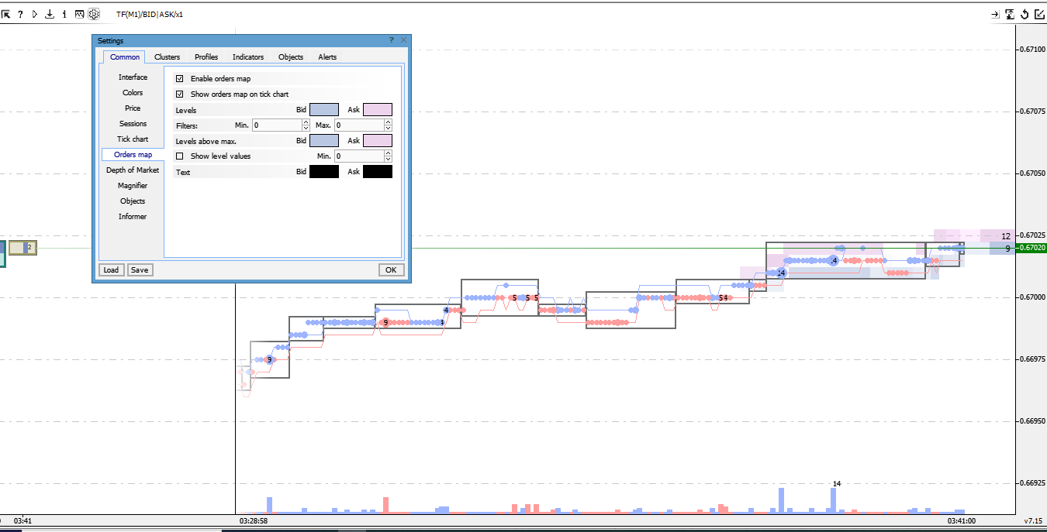Viewport: 1047px width, 532px height.
Task: Enable Show level values checkbox
Action: [x=180, y=156]
